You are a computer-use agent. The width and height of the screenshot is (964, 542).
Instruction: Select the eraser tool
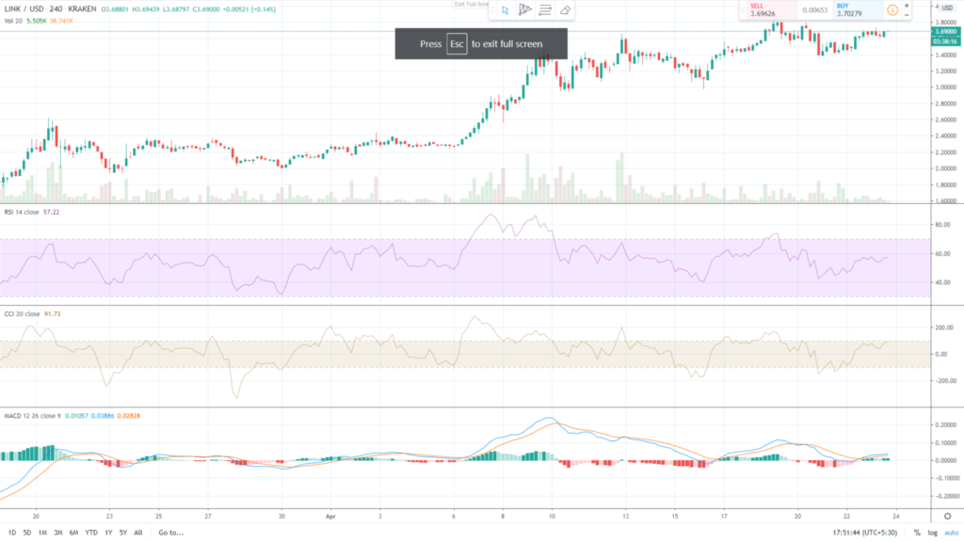[565, 9]
